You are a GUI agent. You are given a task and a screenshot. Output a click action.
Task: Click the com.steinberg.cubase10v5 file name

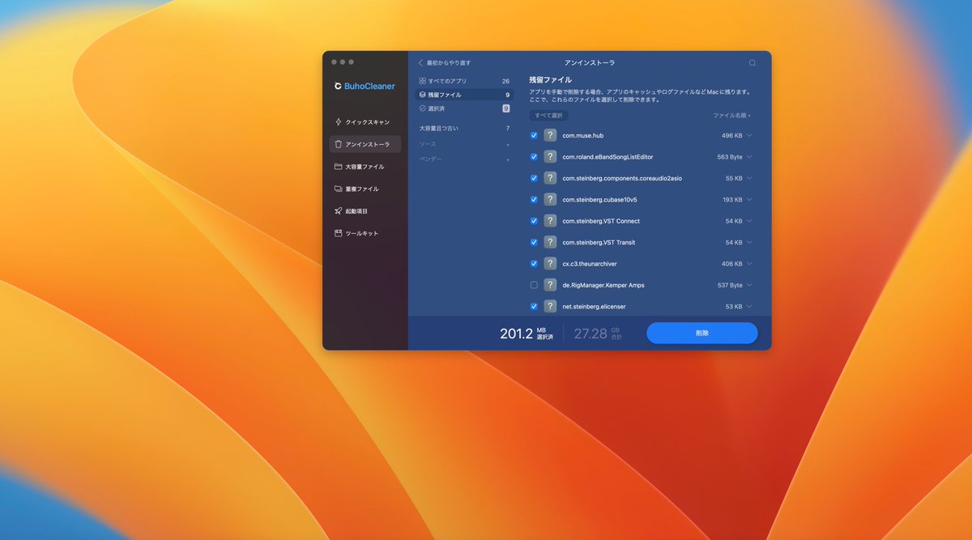click(600, 199)
